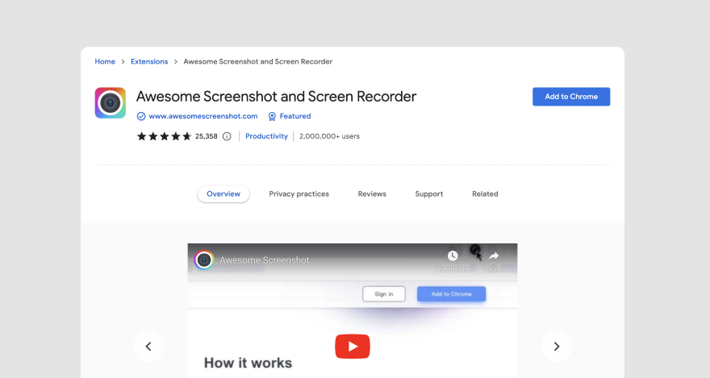Click the 25,358 ratings count
The width and height of the screenshot is (710, 378).
[x=206, y=136]
